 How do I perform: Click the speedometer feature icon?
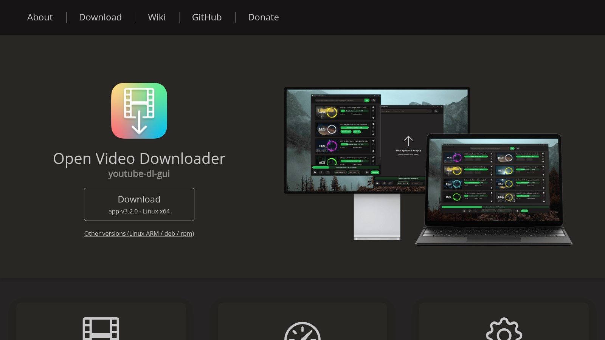pos(302,331)
